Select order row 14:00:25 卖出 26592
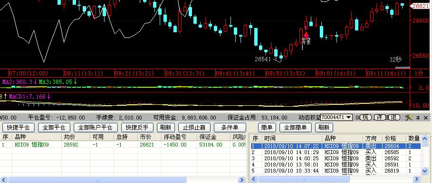 coord(336,158)
